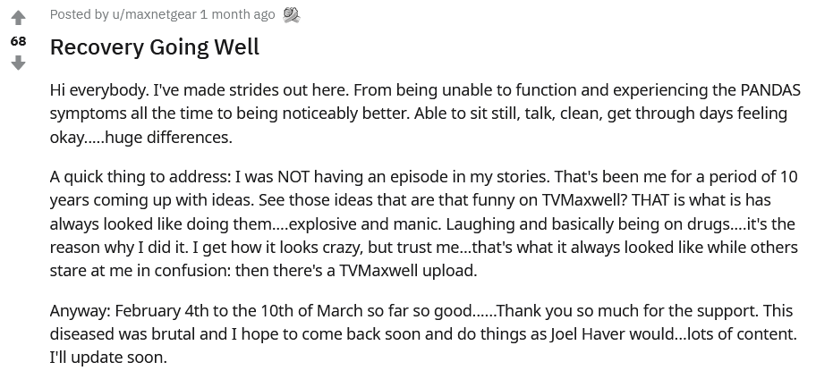Click the paragraph starting 'A quick thing'
816x379 pixels.
point(423,223)
